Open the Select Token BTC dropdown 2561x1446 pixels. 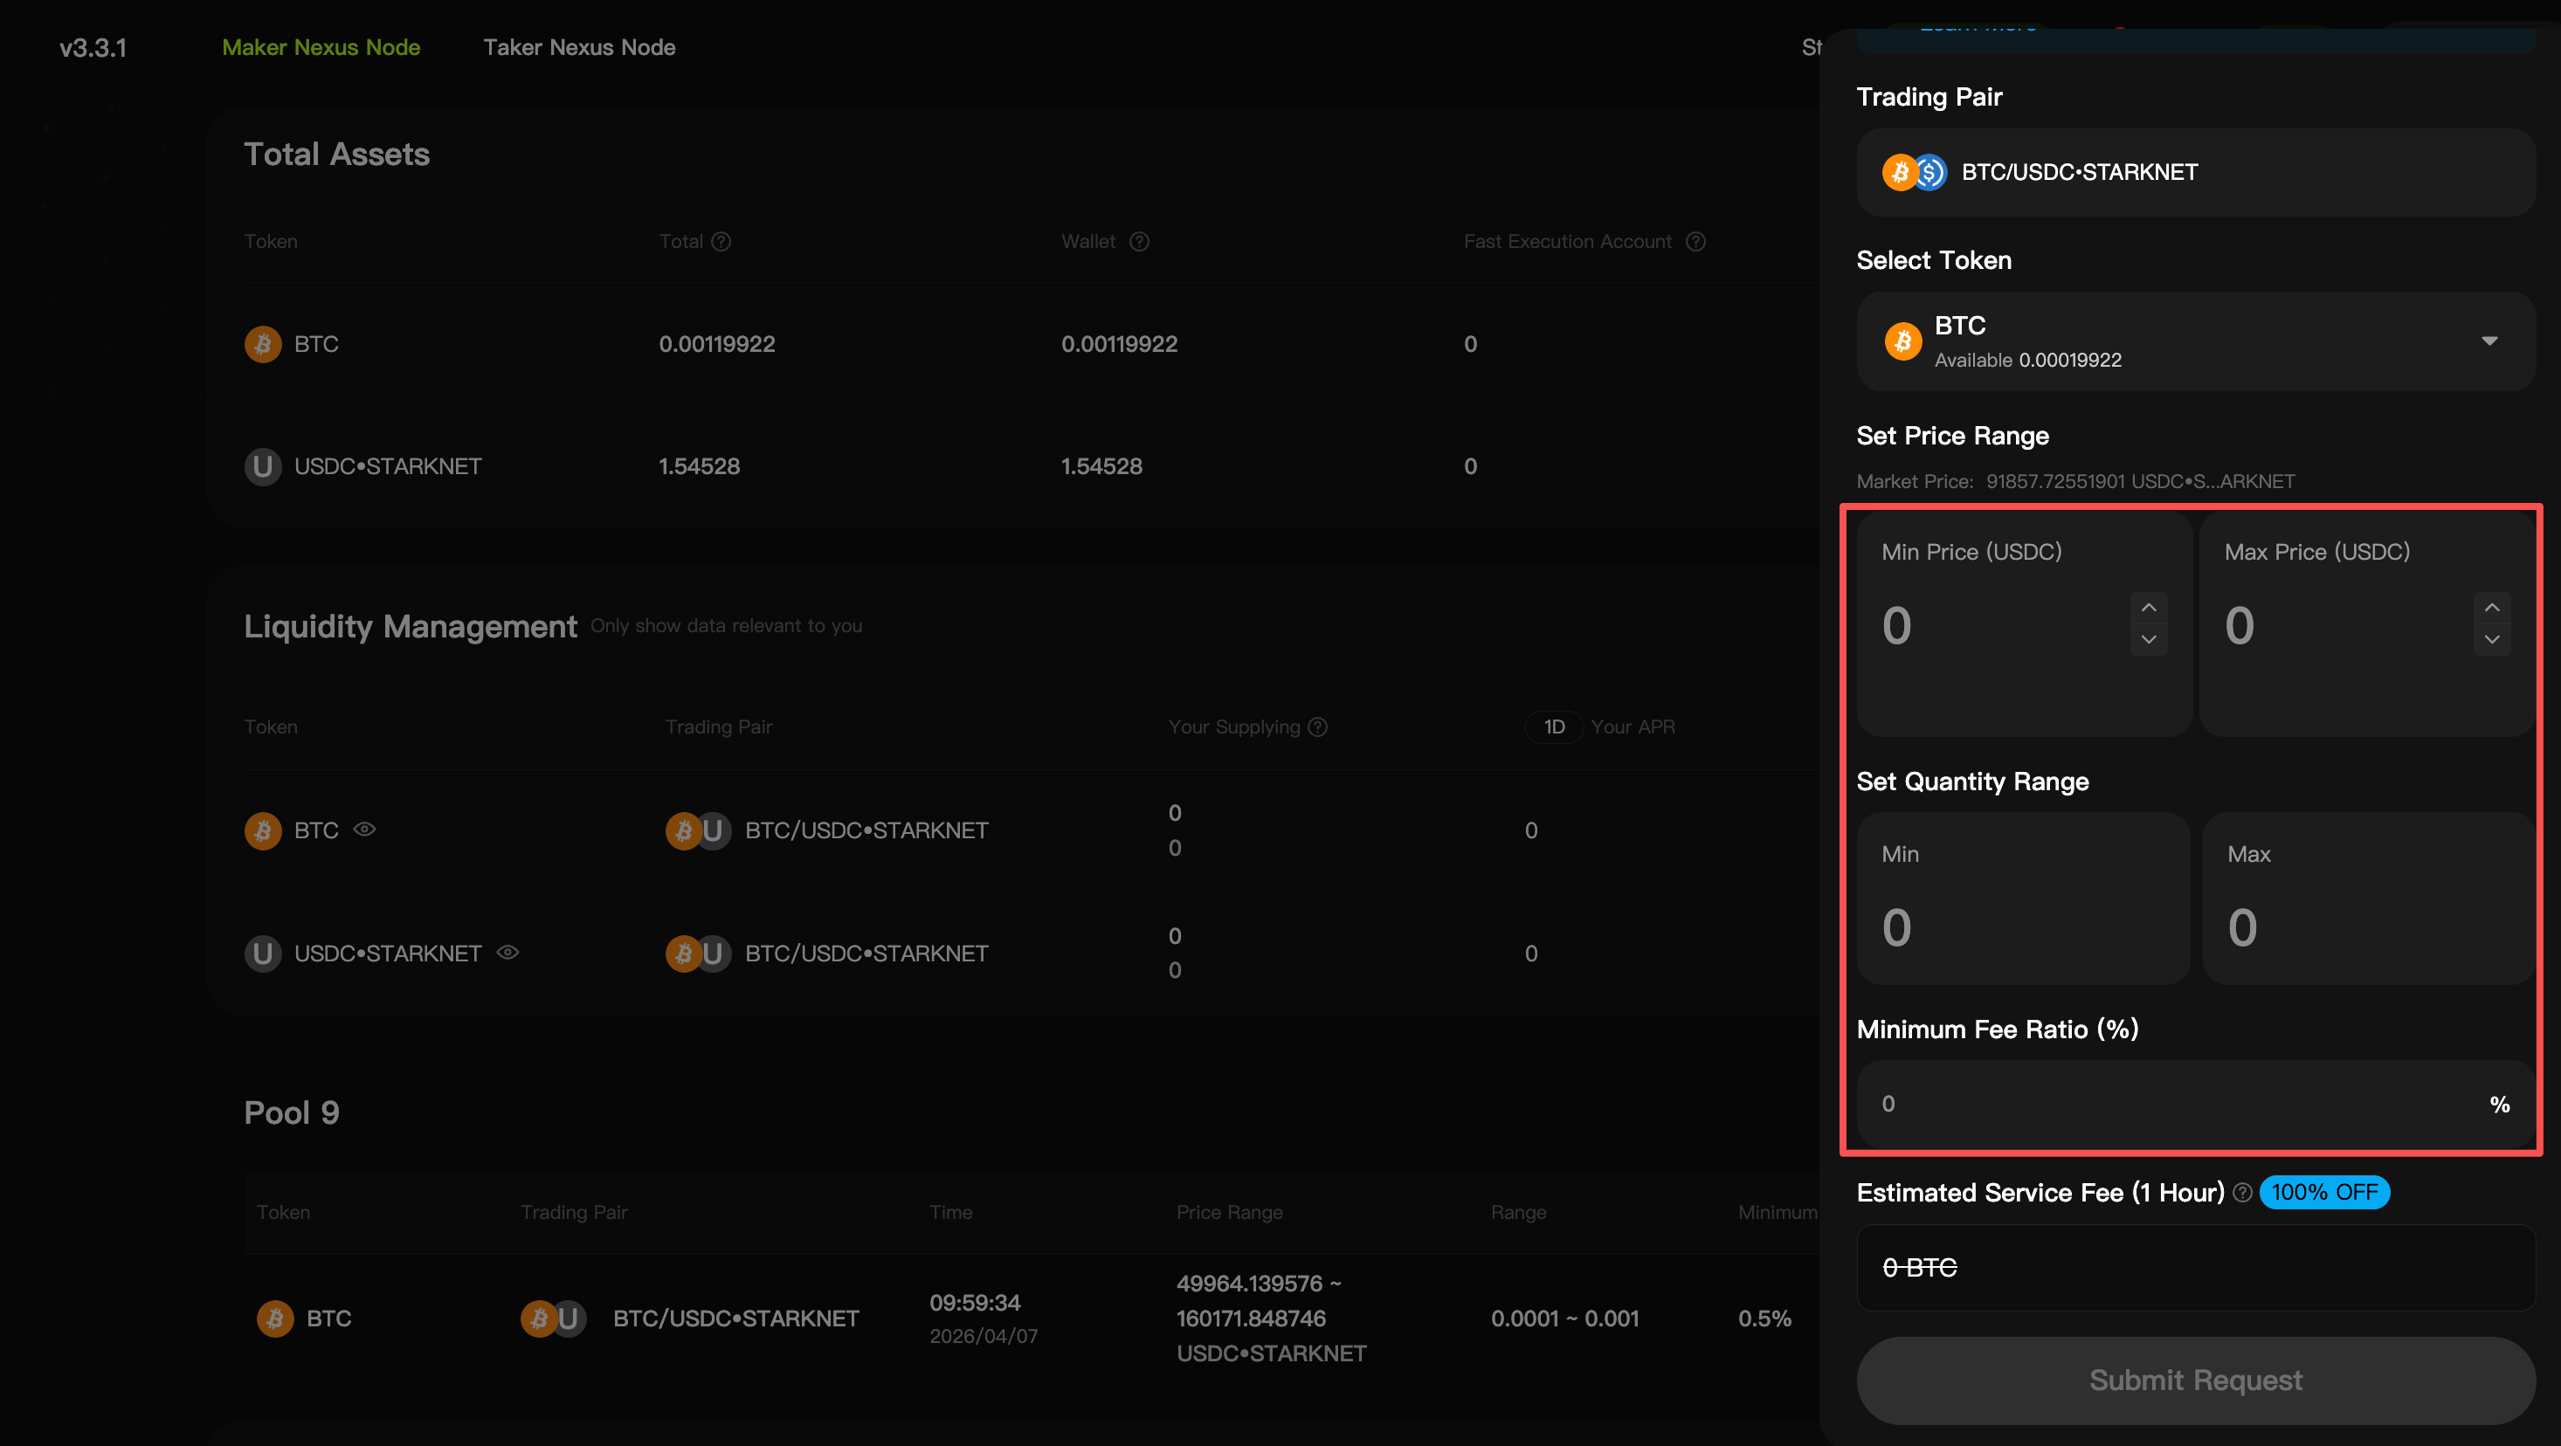(x=2195, y=341)
